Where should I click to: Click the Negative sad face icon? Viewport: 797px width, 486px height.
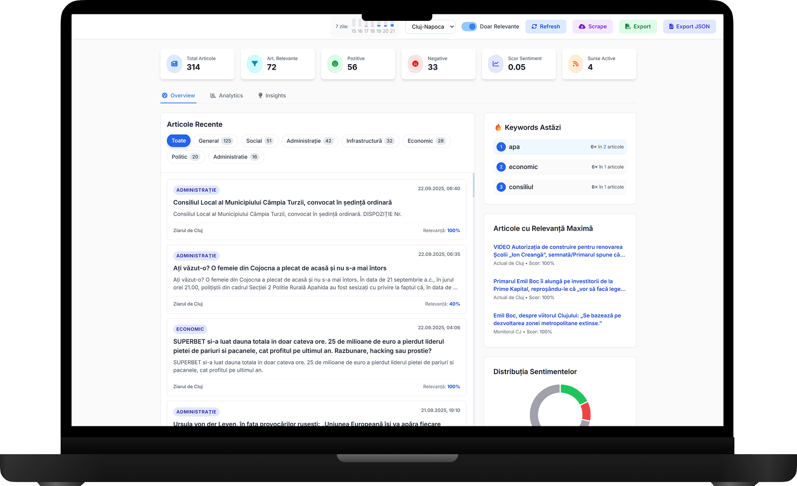(x=415, y=64)
